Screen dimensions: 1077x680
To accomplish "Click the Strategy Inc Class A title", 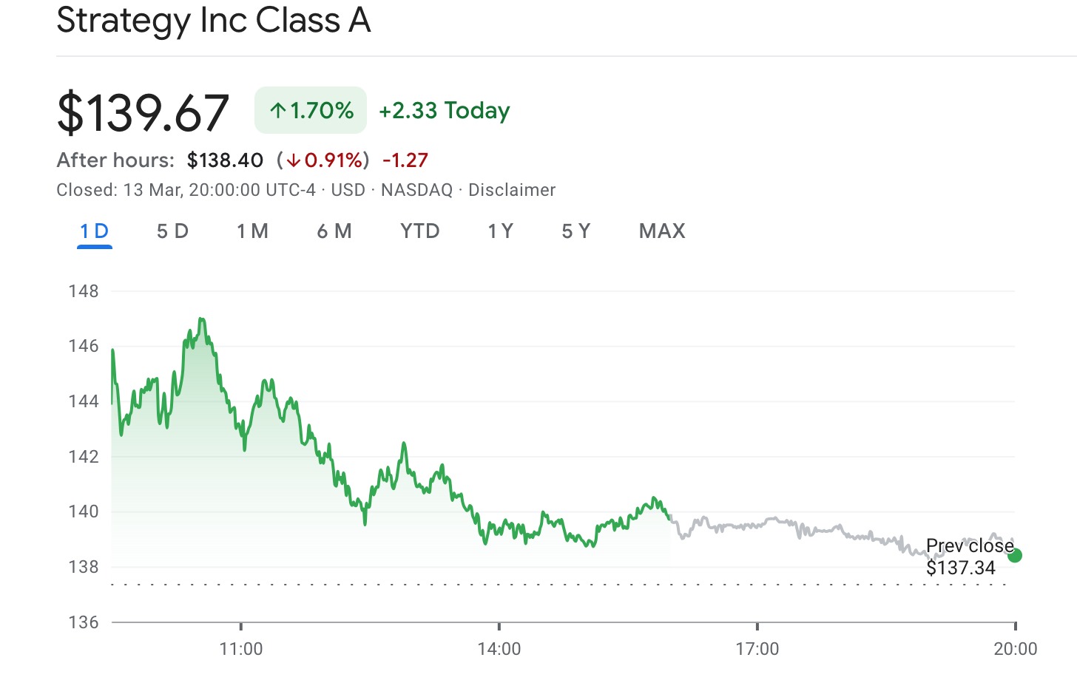I will click(214, 20).
